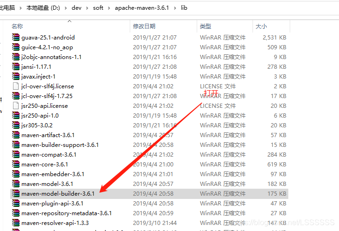This screenshot has width=339, height=231.
Task: Click the jsr250-api.license file icon
Action: click(x=16, y=106)
